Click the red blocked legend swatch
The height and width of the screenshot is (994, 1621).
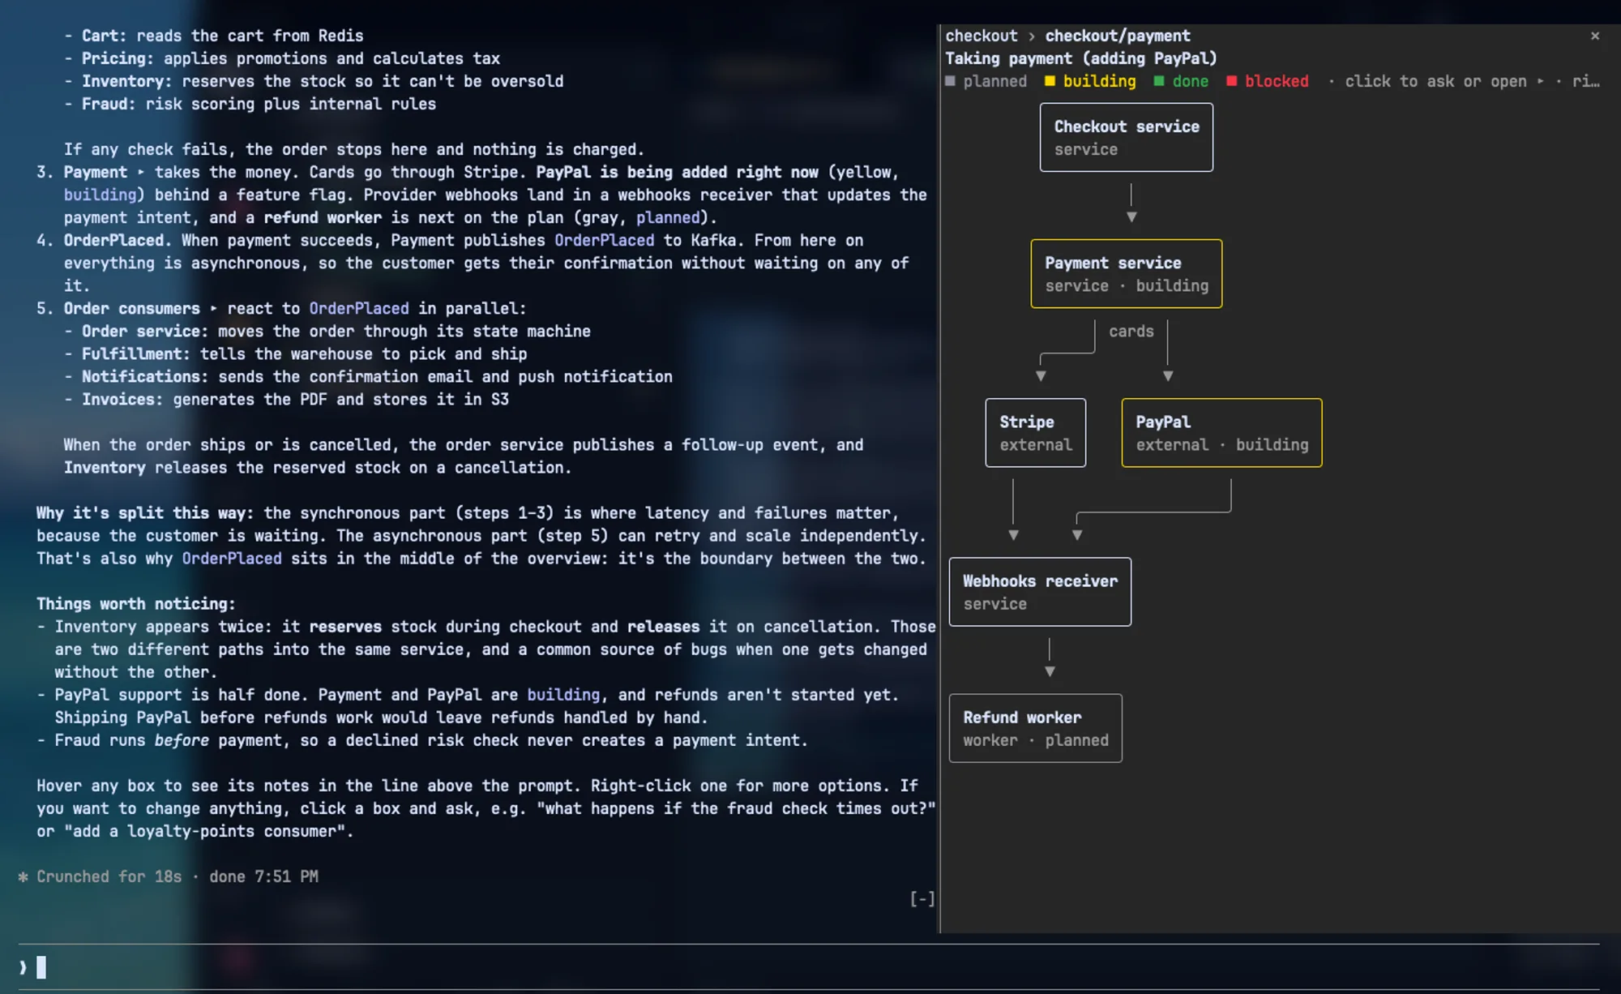(x=1231, y=81)
